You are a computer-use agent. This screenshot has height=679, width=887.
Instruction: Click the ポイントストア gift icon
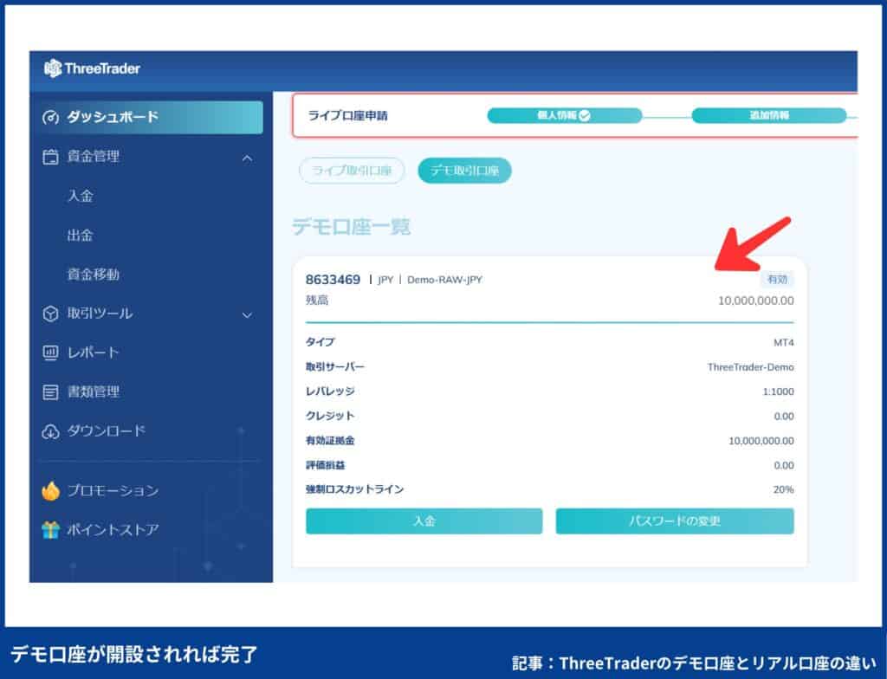(x=50, y=530)
